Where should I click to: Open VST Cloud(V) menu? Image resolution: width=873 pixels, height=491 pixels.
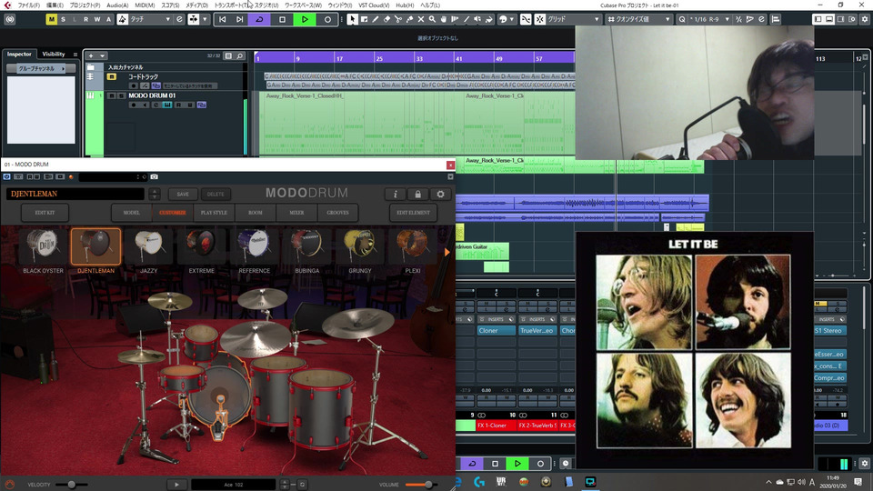tap(374, 5)
